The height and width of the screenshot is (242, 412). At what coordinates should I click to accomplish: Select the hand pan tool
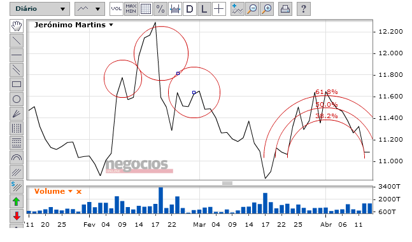17,26
